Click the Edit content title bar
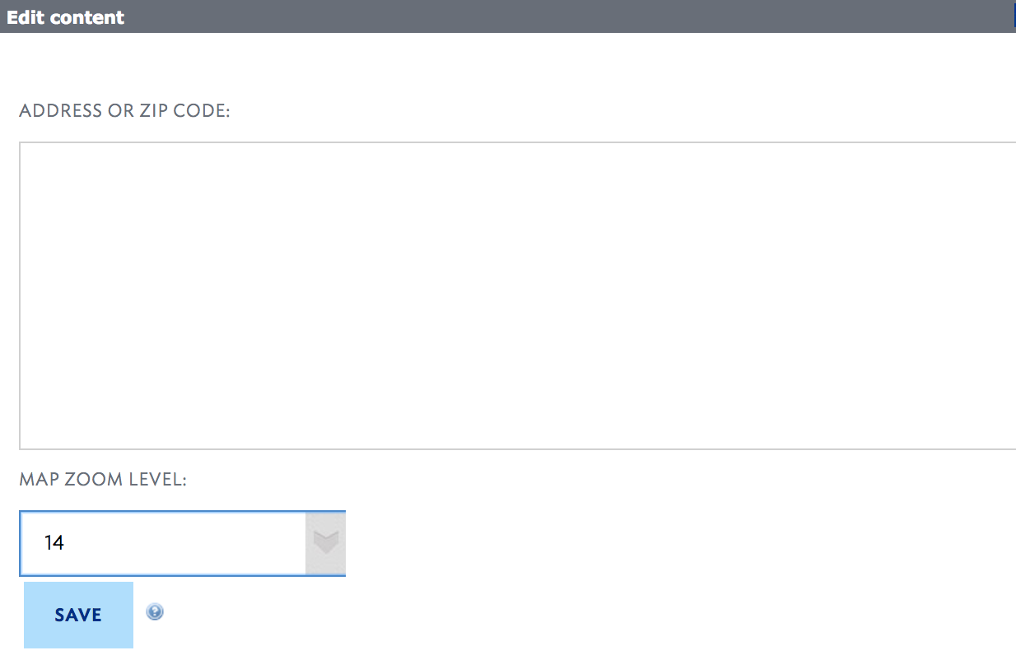This screenshot has width=1016, height=669. [508, 16]
